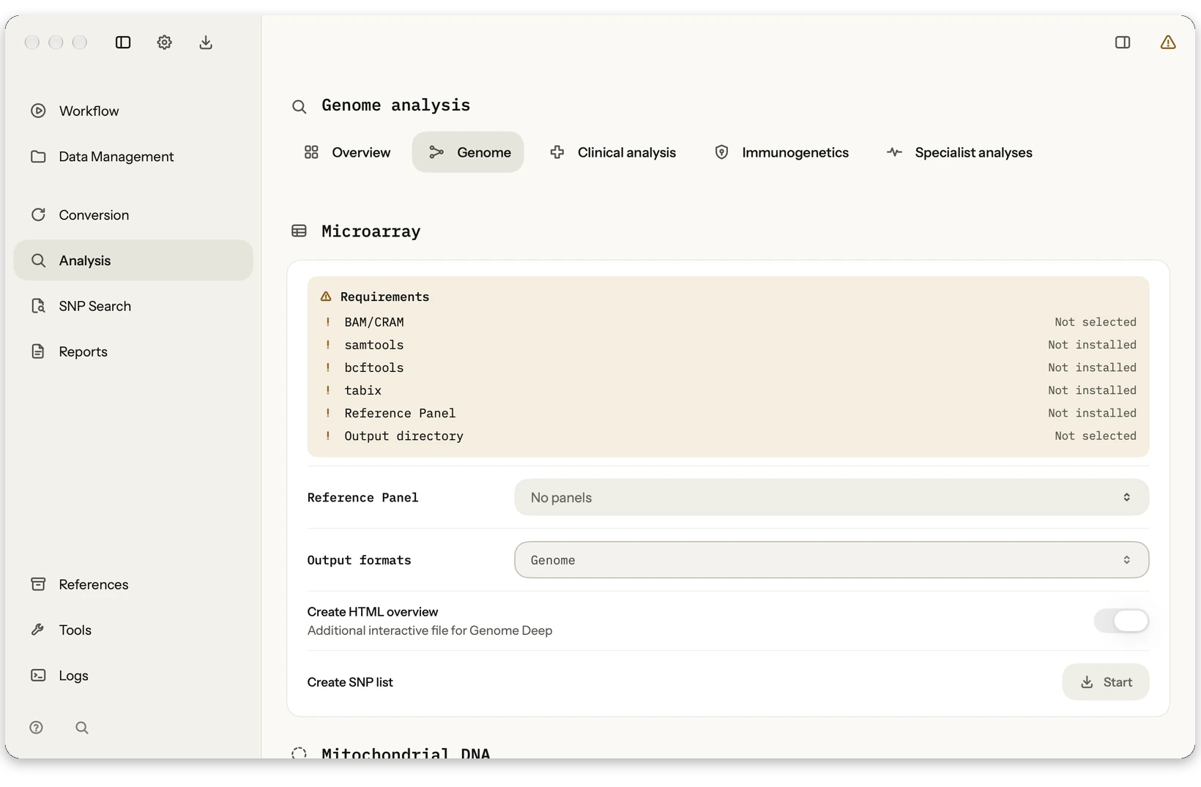Switch to the Overview tab
The width and height of the screenshot is (1201, 787).
(347, 152)
